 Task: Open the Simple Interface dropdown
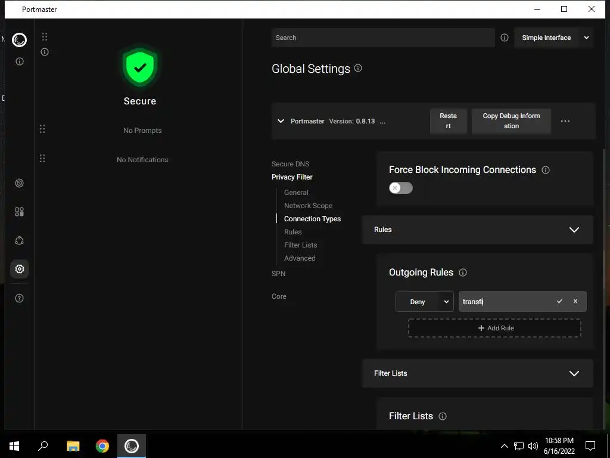click(x=553, y=38)
